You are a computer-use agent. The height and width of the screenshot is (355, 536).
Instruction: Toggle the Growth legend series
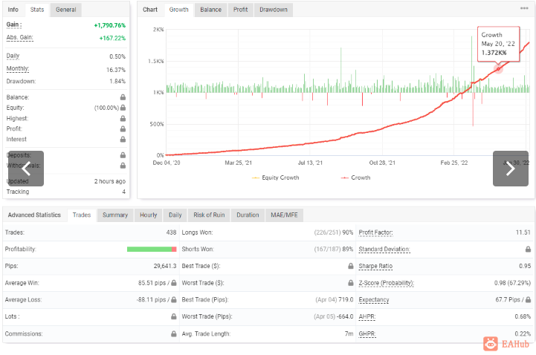coord(355,177)
